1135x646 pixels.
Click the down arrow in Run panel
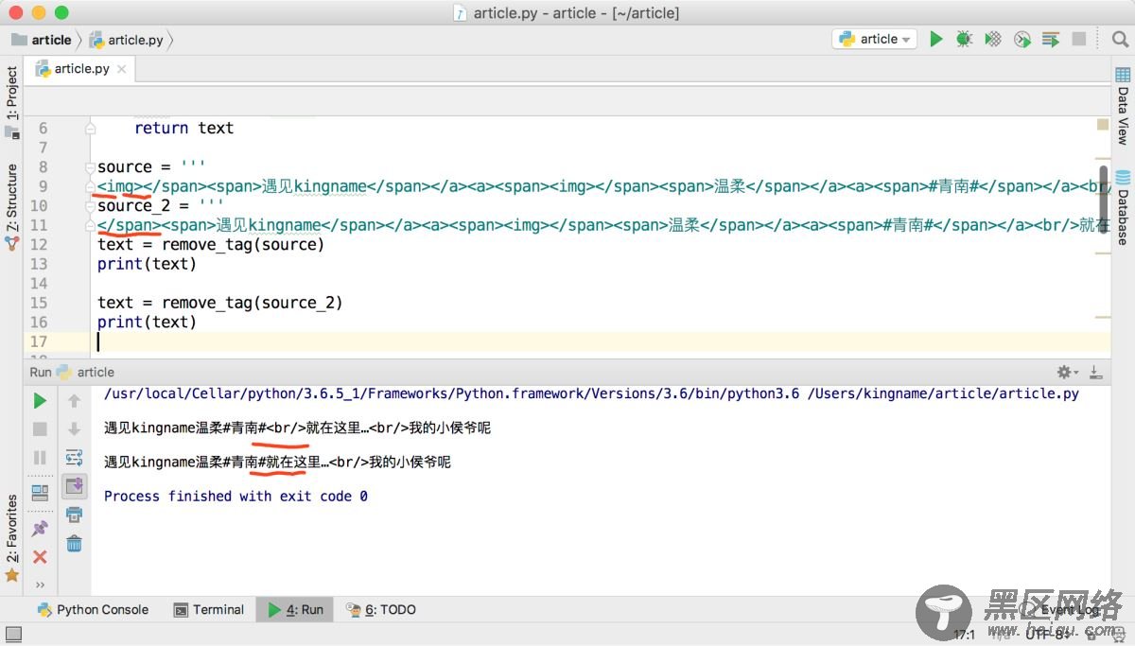(74, 429)
